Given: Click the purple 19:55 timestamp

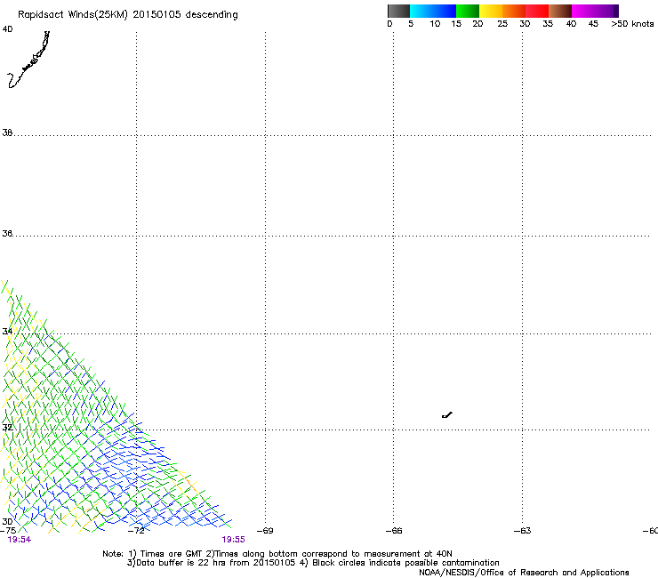Looking at the screenshot, I should pos(233,540).
